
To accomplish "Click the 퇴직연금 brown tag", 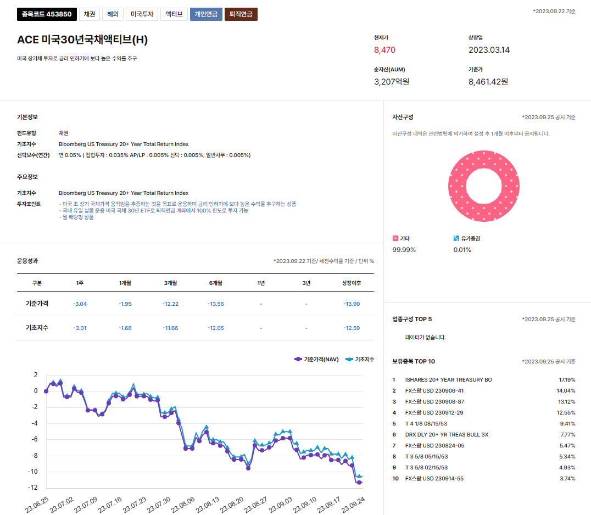I will (x=241, y=14).
